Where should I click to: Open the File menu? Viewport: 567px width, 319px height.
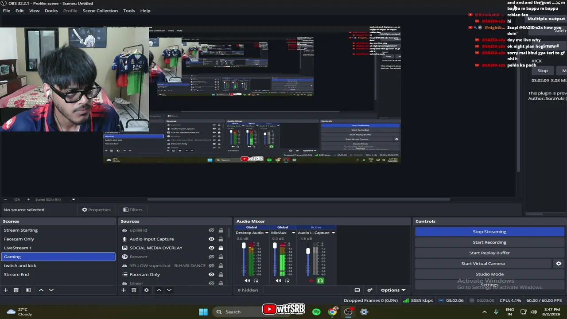pyautogui.click(x=7, y=11)
